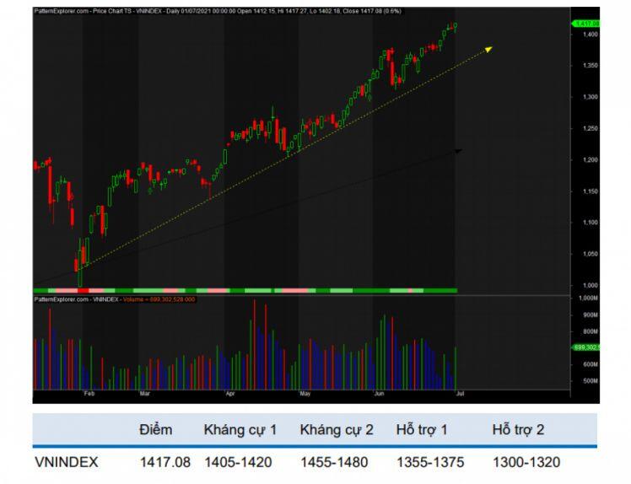Click the Hỗ trợ 1 column header

422,430
